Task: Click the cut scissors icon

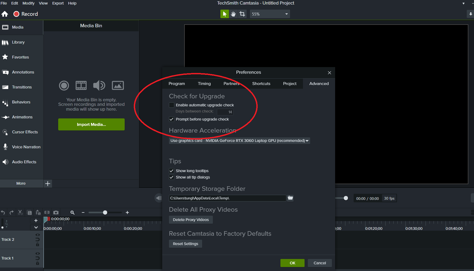Action: click(20, 212)
